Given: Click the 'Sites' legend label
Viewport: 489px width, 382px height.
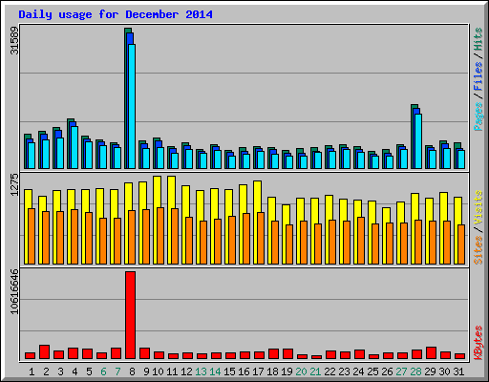Looking at the screenshot, I should pyautogui.click(x=478, y=250).
